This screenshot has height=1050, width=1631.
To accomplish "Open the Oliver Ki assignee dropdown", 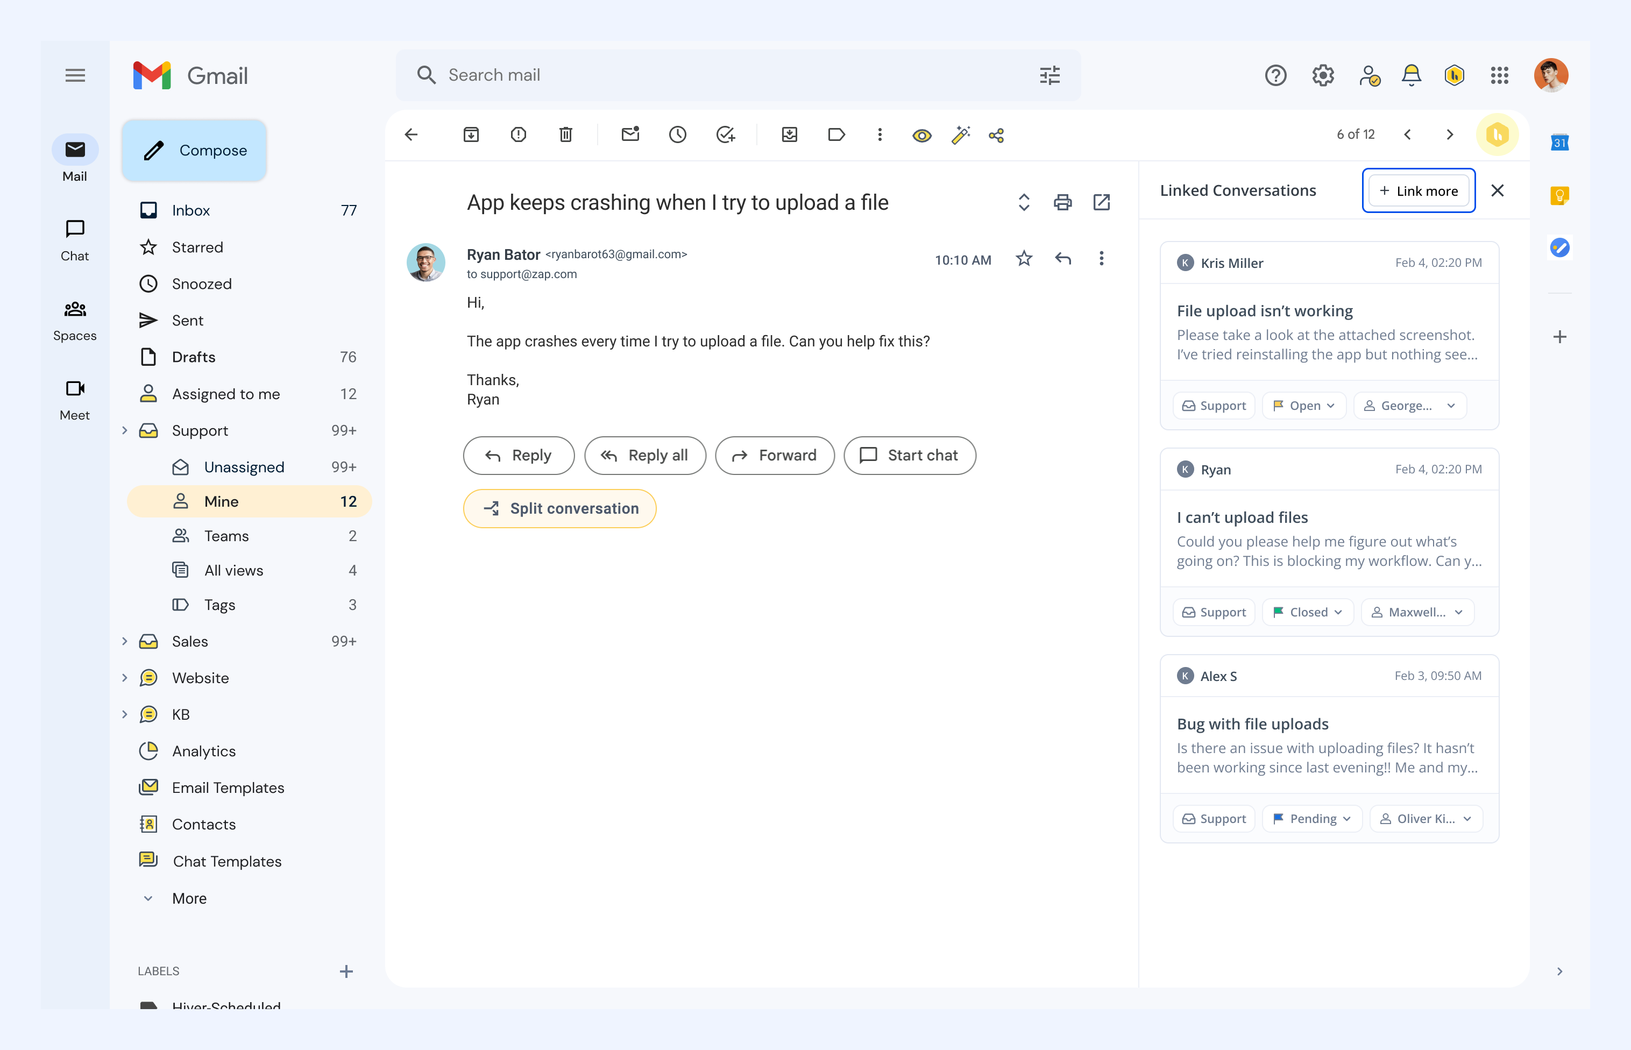I will point(1426,819).
